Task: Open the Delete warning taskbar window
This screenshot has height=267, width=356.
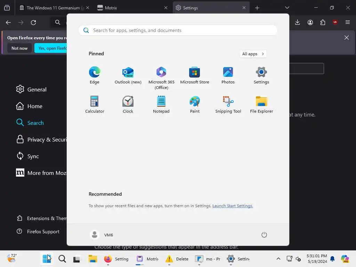Action: 177,259
